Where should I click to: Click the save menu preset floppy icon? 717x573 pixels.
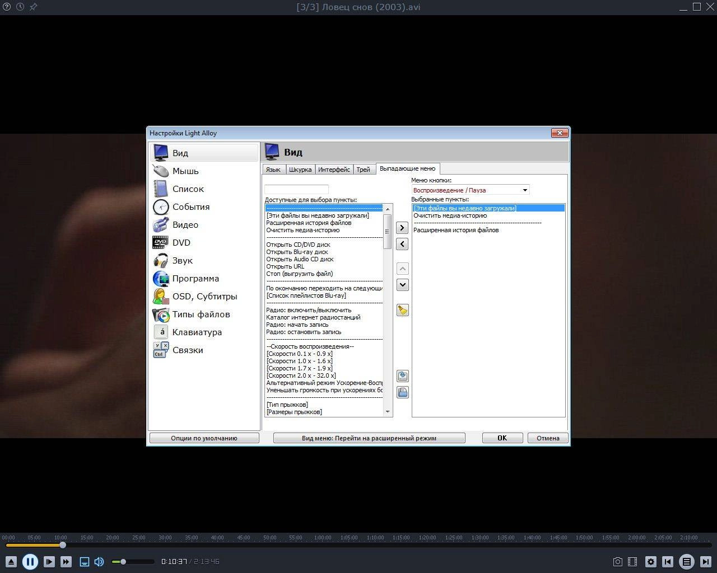tap(402, 392)
